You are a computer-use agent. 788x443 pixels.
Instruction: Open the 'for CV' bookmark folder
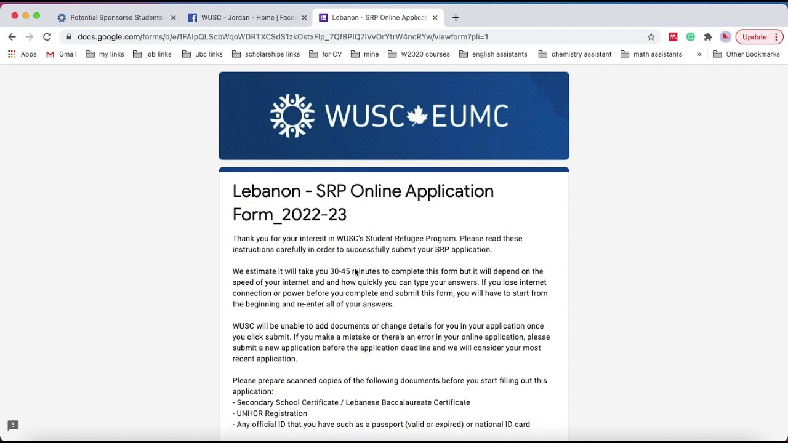325,54
